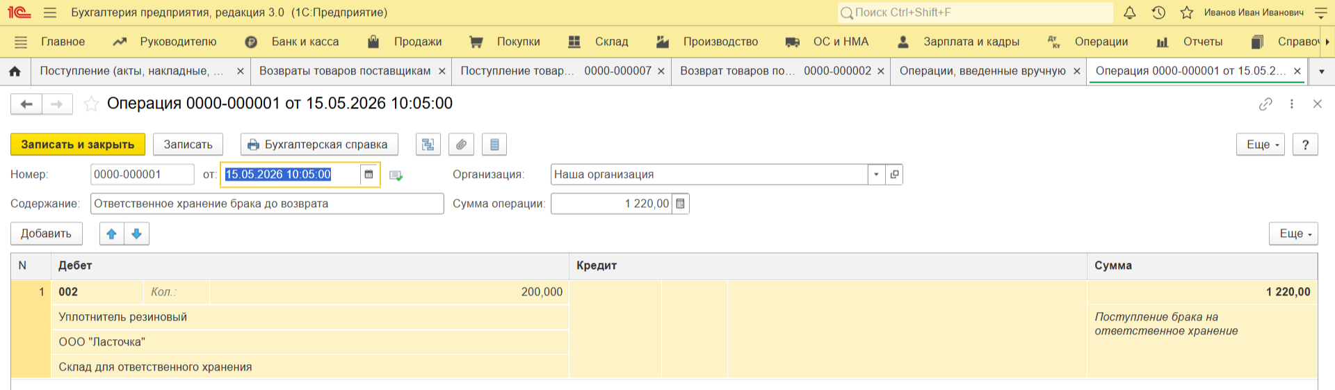The width and height of the screenshot is (1335, 390).
Task: Select ООО "Ласточка" cell
Action: pyautogui.click(x=310, y=342)
